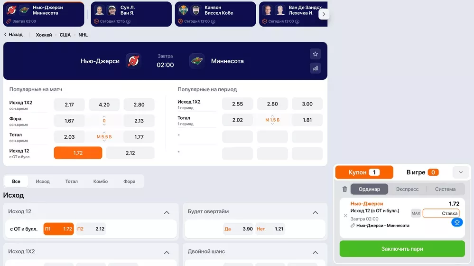Remove Нью-Джерси bet with X icon

(345, 216)
